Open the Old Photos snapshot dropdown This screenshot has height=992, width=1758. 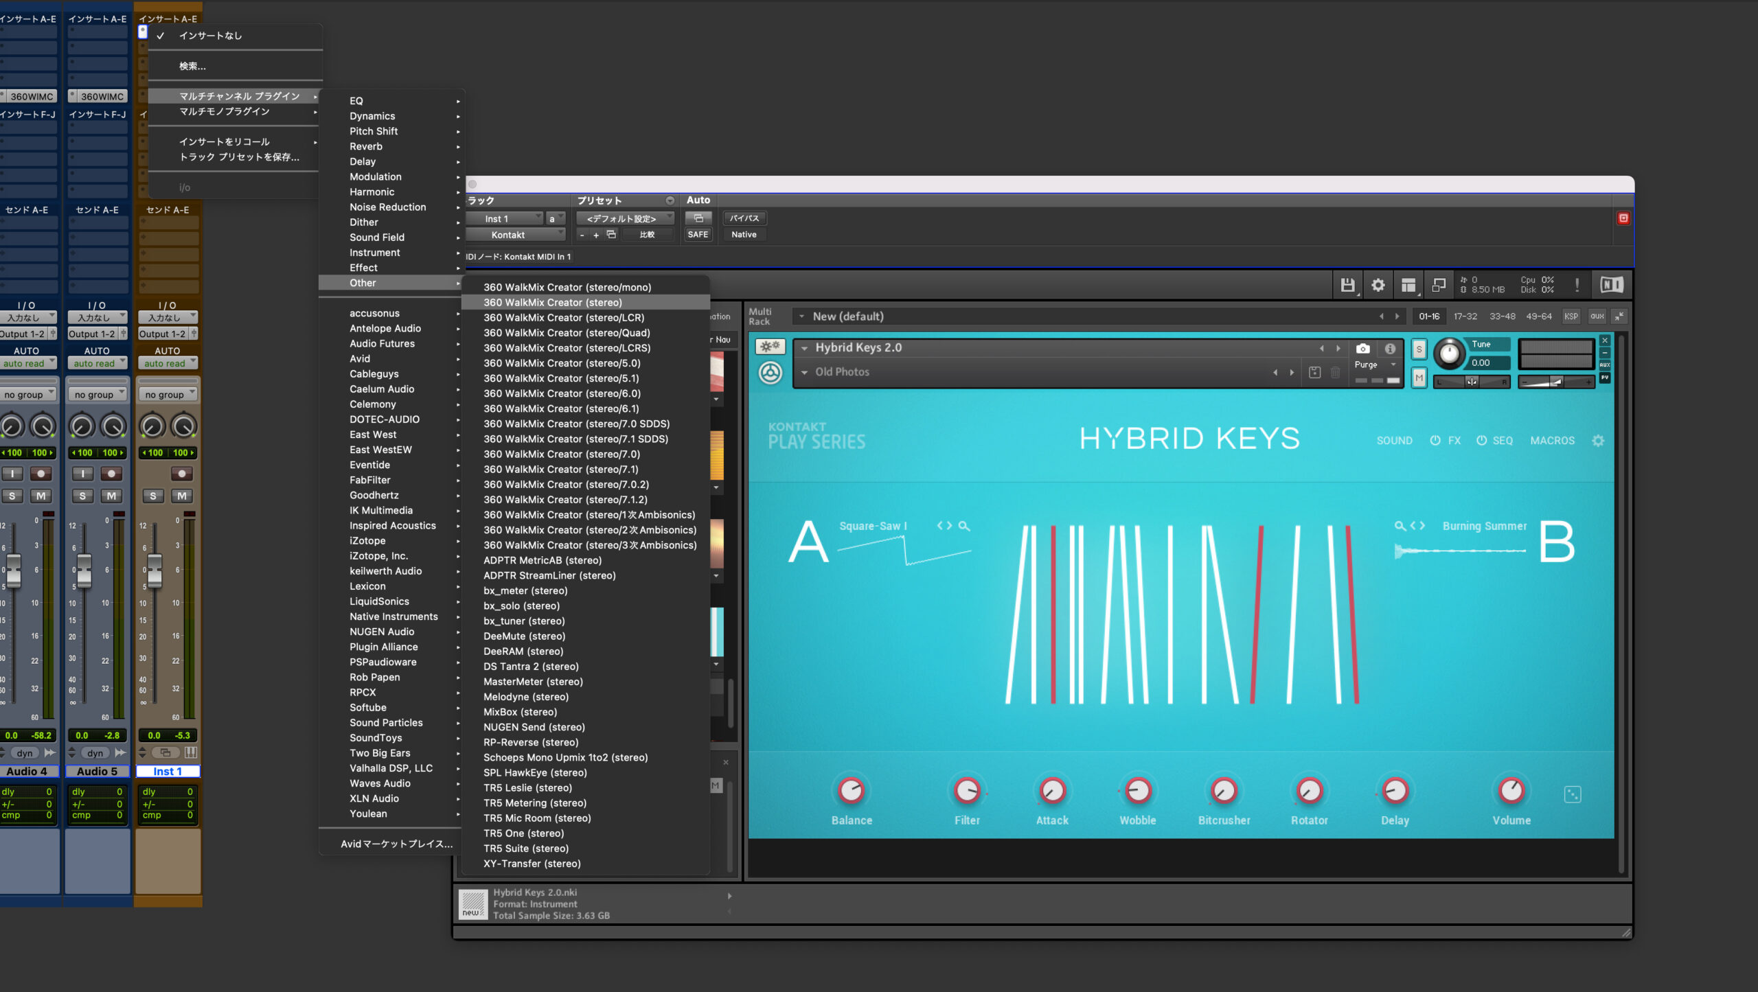click(x=804, y=372)
